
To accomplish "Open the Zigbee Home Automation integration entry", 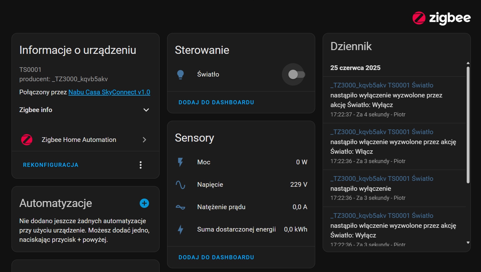I will [x=79, y=140].
